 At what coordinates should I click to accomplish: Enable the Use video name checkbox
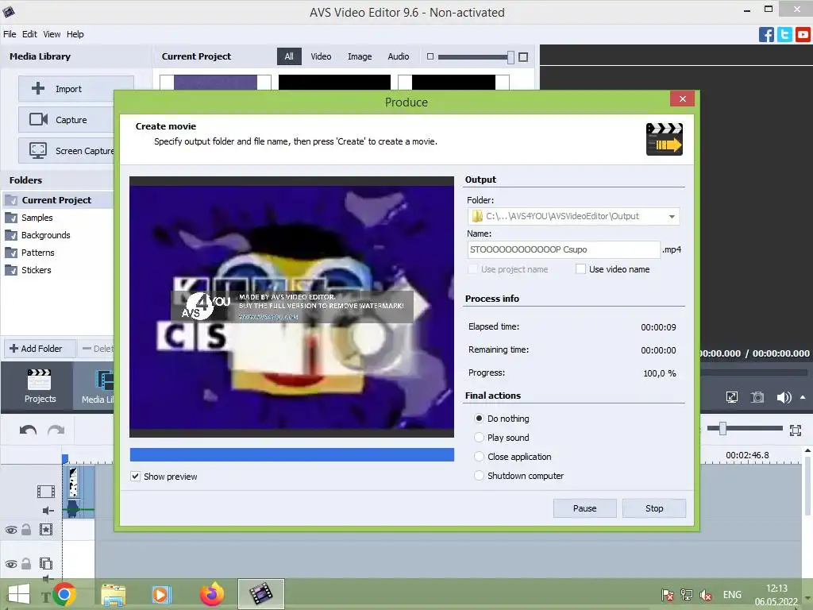coord(580,269)
